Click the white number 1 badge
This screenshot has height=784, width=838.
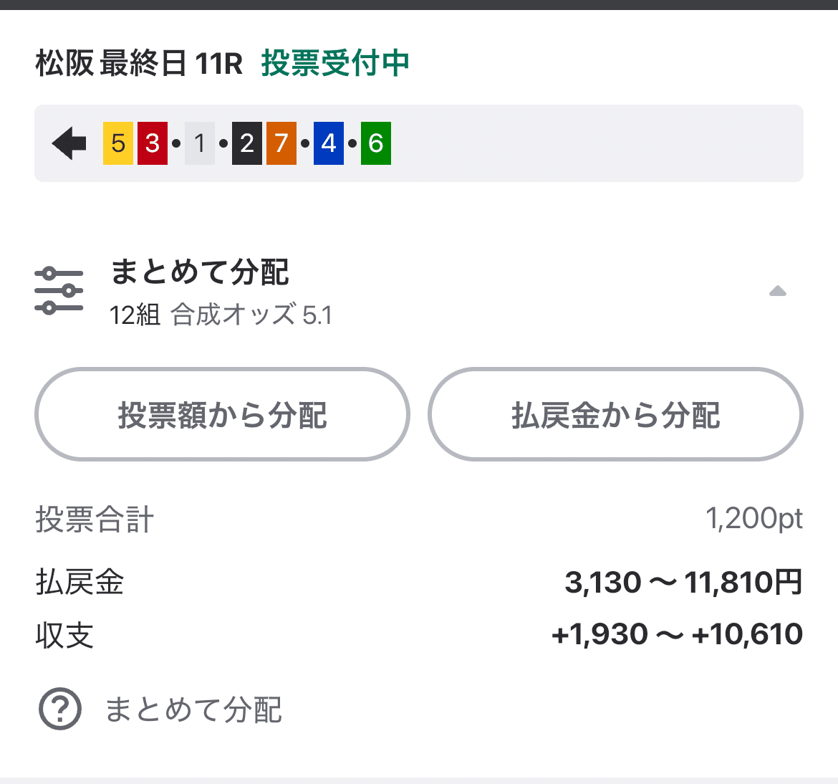pyautogui.click(x=200, y=143)
